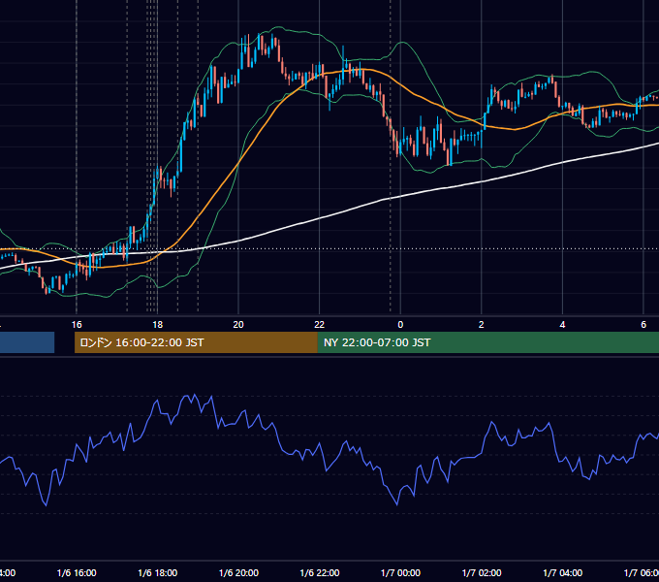Click hour label 4 on upper chart axis
Viewport: 659px width, 582px height.
tap(562, 325)
